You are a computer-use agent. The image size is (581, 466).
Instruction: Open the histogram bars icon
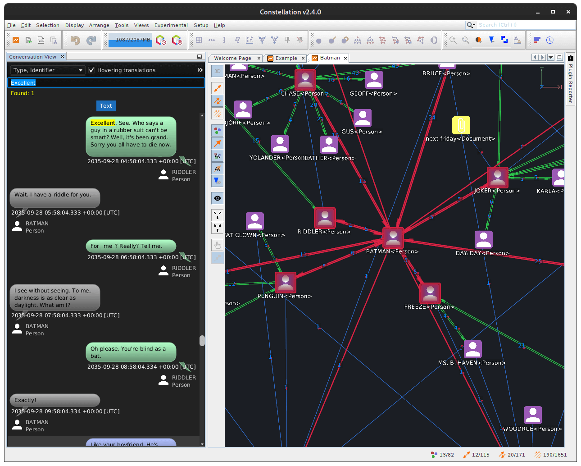coord(537,40)
